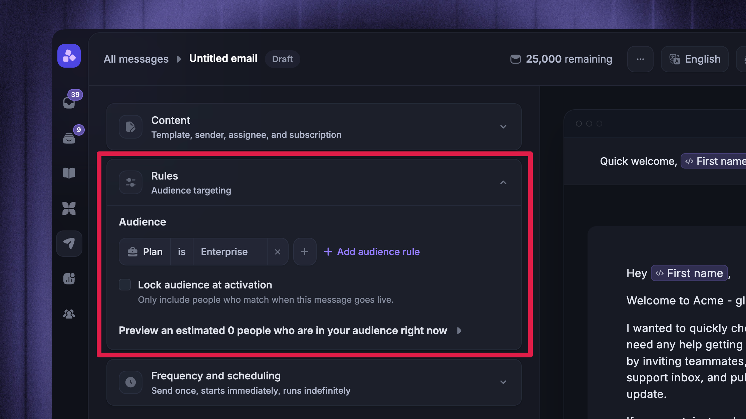Expand the Content section chevron
746x419 pixels.
pos(503,127)
